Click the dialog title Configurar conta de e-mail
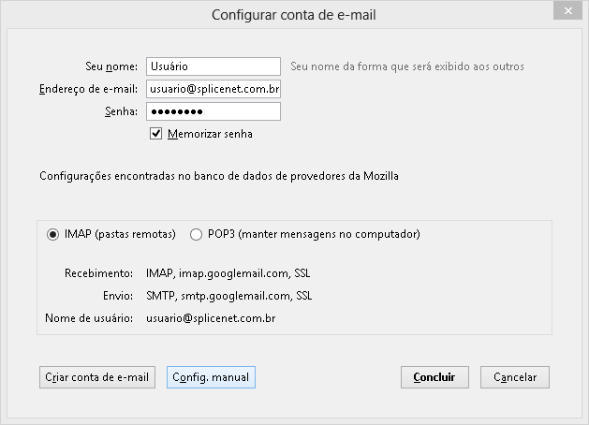The image size is (589, 425). 294,15
